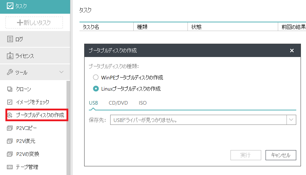The height and width of the screenshot is (175, 306).
Task: Switch to the ISO tab
Action: [143, 103]
